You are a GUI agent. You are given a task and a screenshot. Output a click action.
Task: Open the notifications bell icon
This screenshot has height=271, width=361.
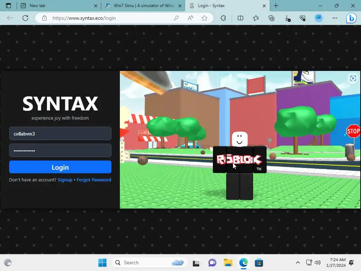coord(351,263)
